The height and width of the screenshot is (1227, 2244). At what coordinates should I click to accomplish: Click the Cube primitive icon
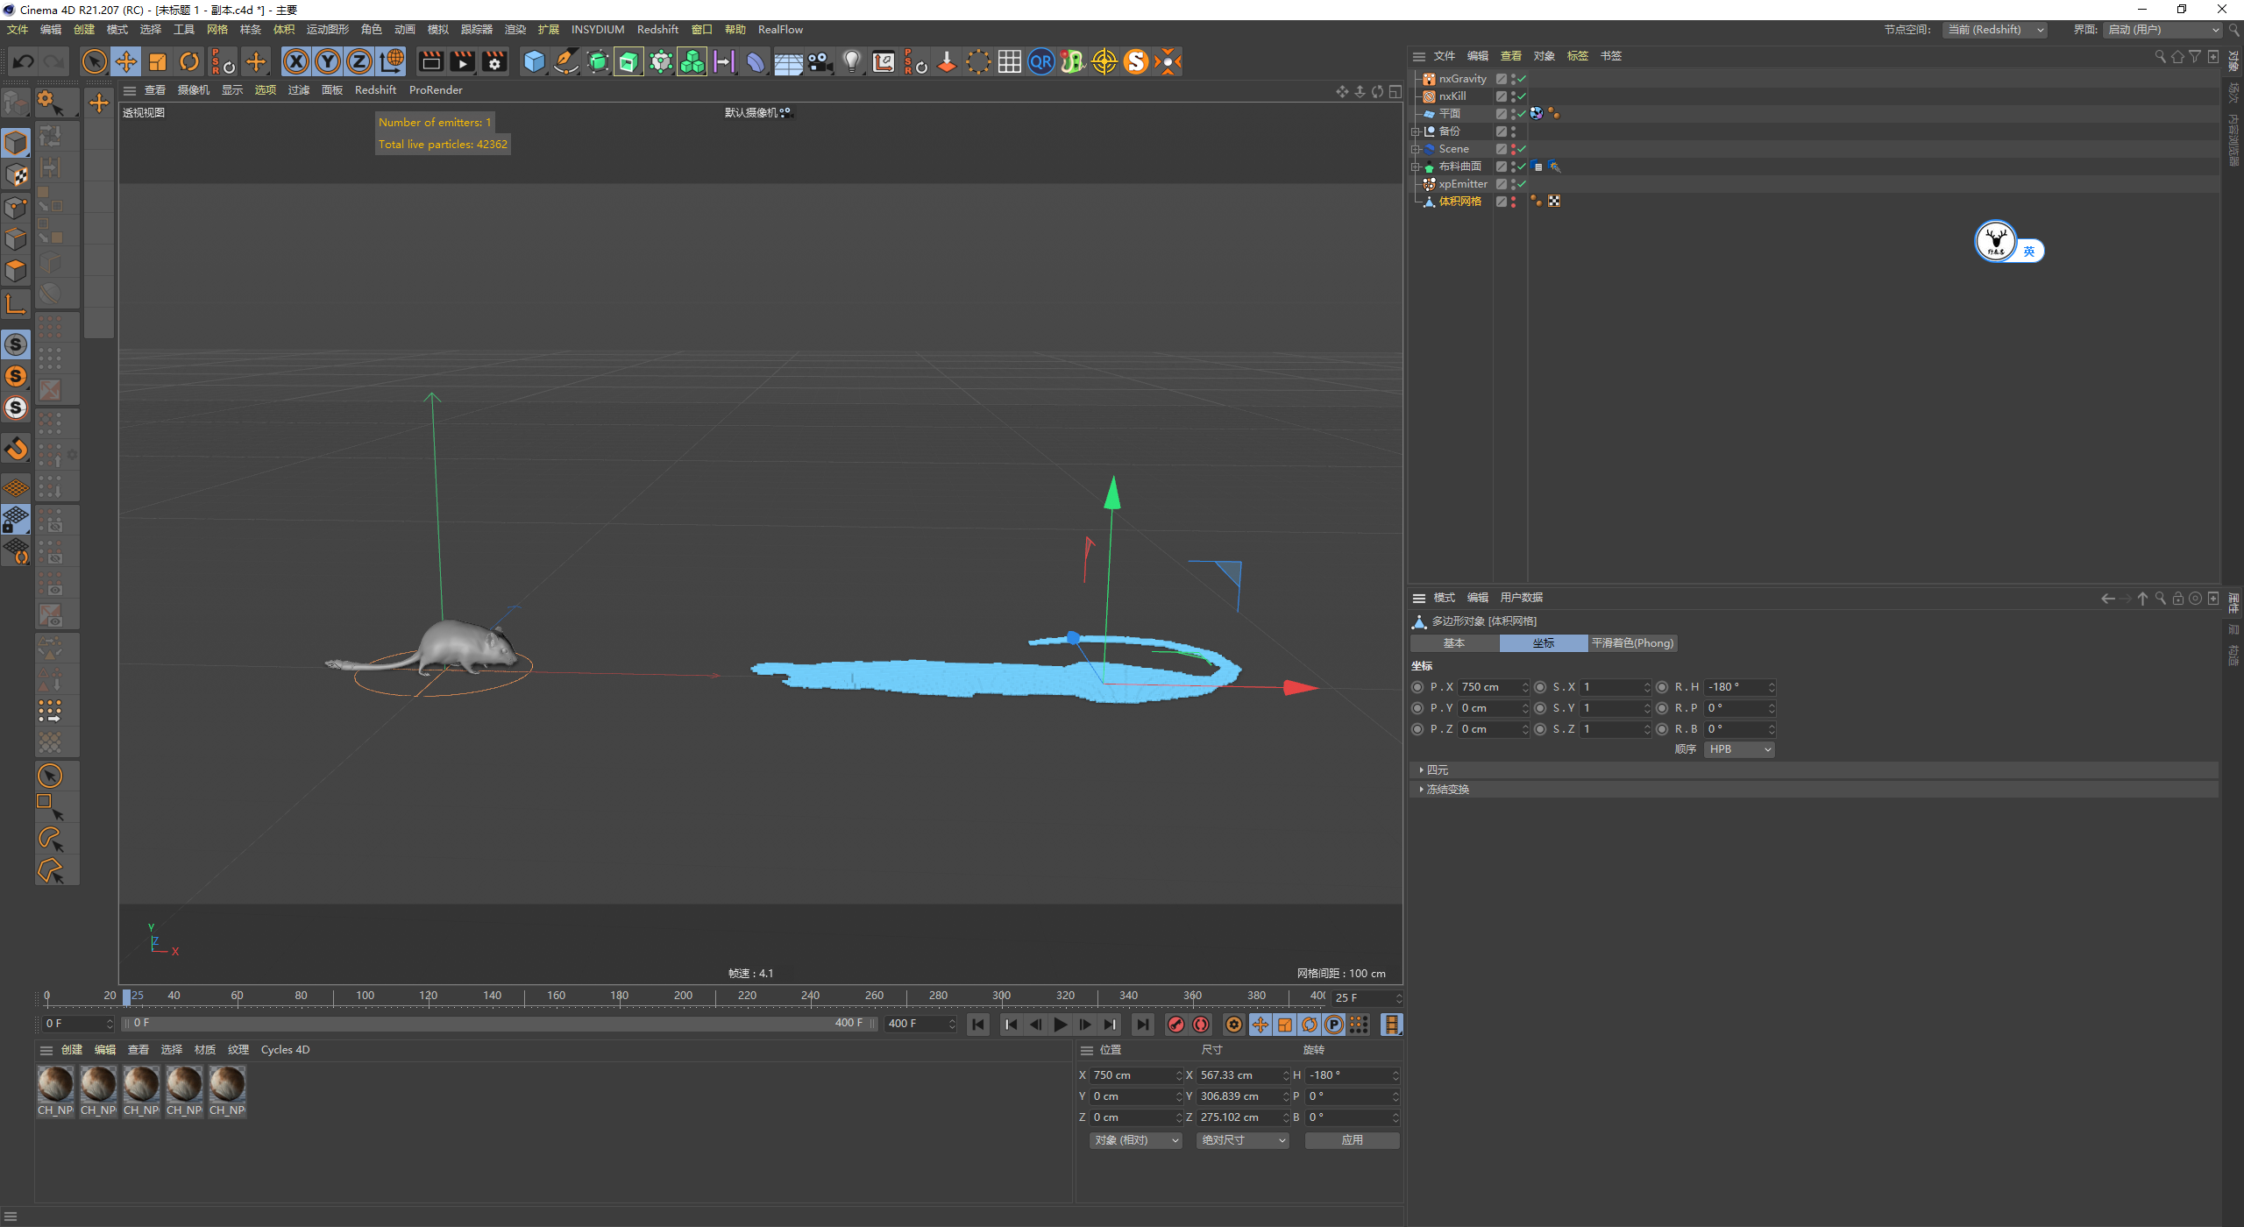click(534, 61)
